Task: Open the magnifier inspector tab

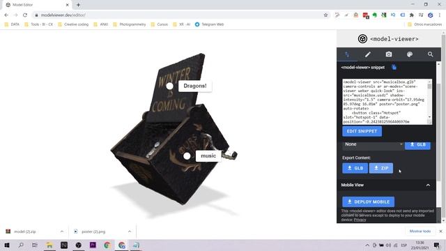Action: click(431, 54)
